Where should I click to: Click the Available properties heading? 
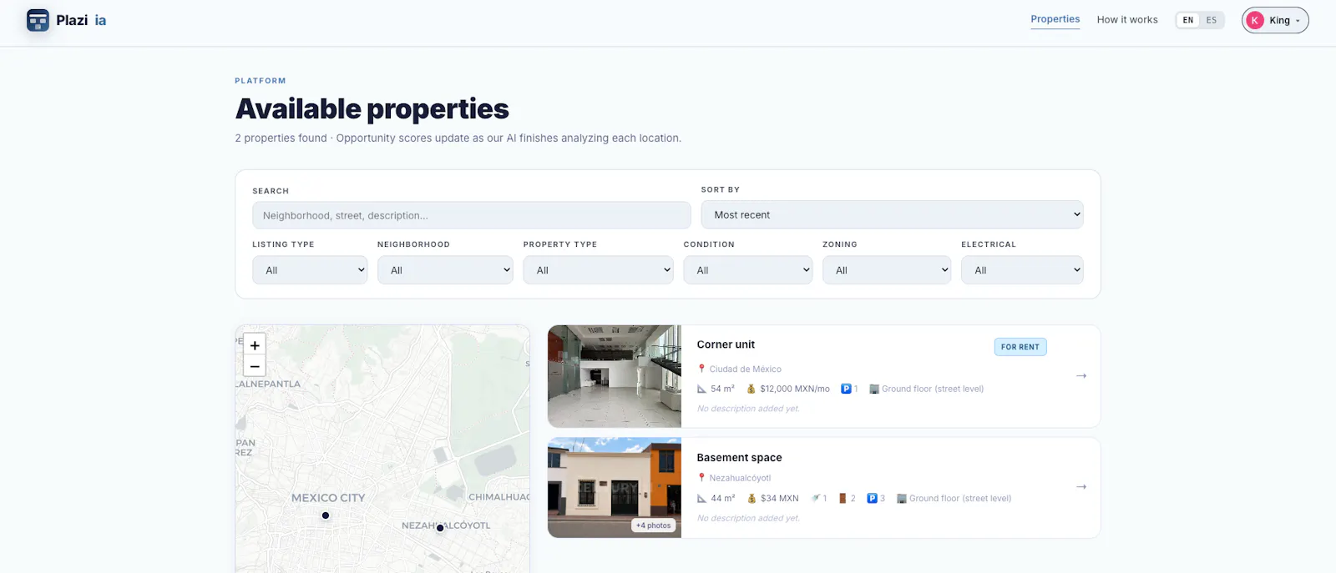tap(372, 109)
